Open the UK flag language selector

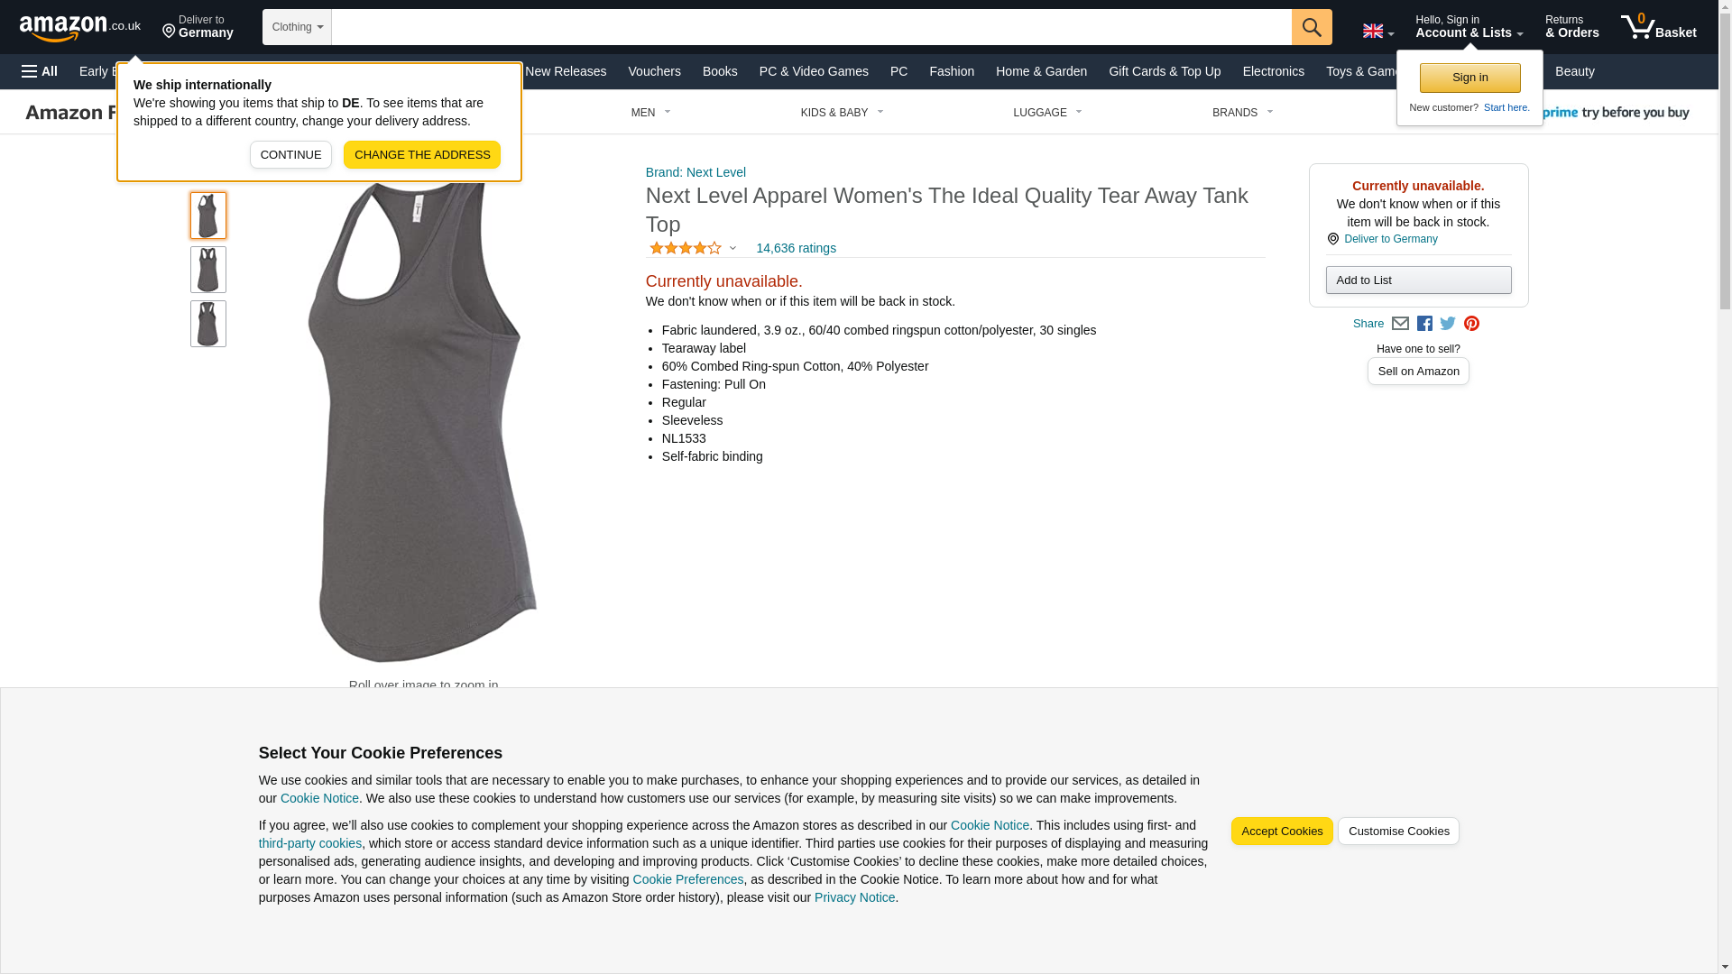coord(1377,31)
